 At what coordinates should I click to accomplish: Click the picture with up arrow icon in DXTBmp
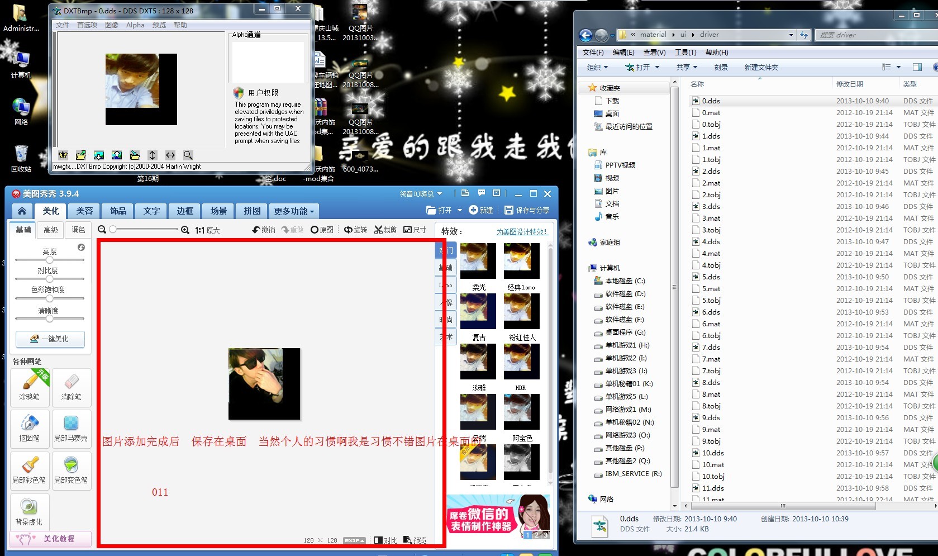click(117, 155)
